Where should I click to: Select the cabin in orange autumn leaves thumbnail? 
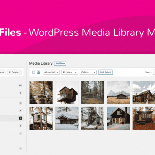pyautogui.click(x=144, y=118)
